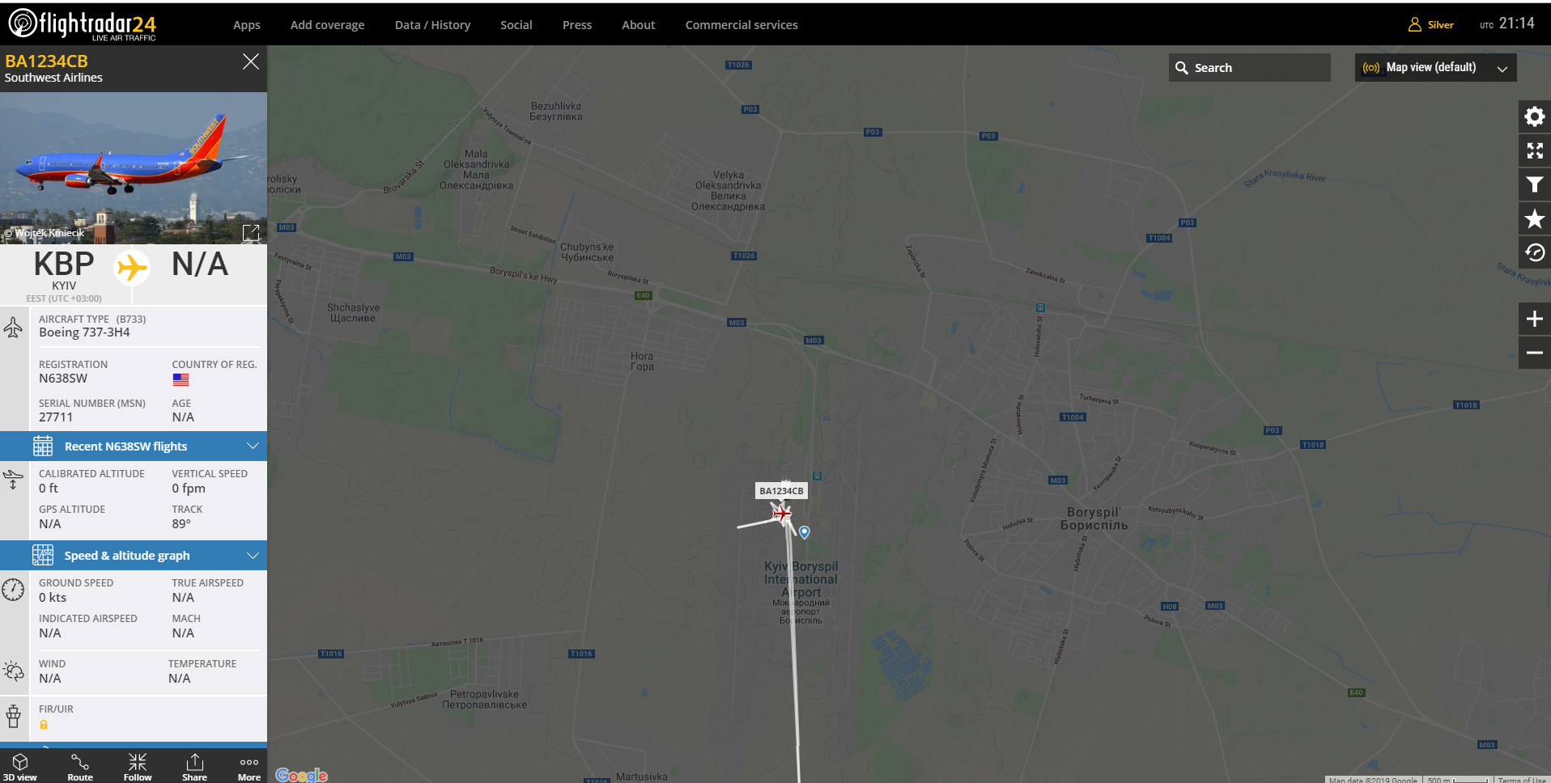
Task: Expand Recent N638SW flights section
Action: pos(134,447)
